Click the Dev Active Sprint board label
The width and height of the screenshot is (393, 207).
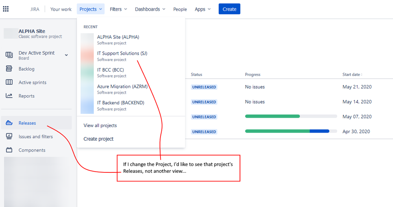click(x=37, y=53)
